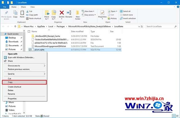The width and height of the screenshot is (180, 118).
Task: Open Properties from the ribbon
Action: [x=102, y=14]
